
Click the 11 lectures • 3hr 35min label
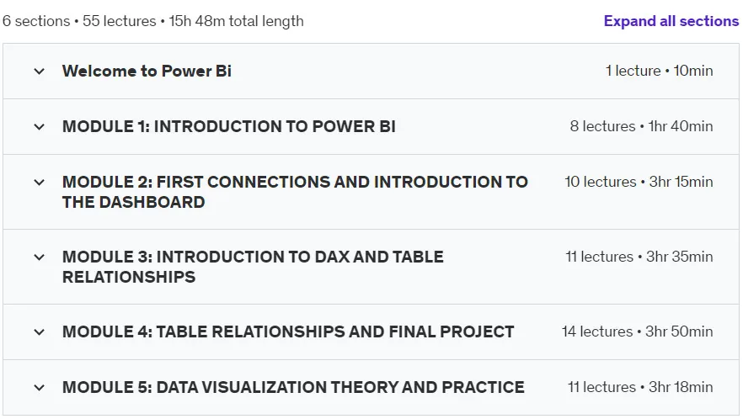coord(639,257)
